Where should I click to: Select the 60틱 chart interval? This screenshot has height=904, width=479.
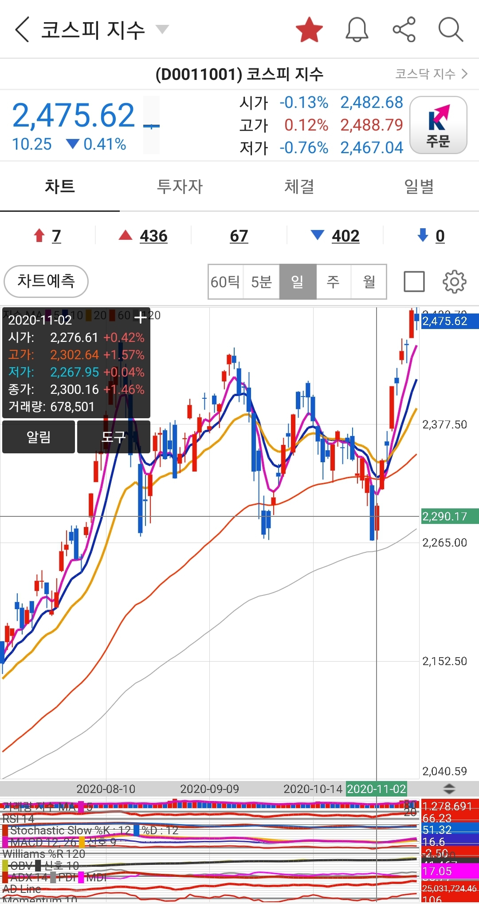pyautogui.click(x=226, y=282)
